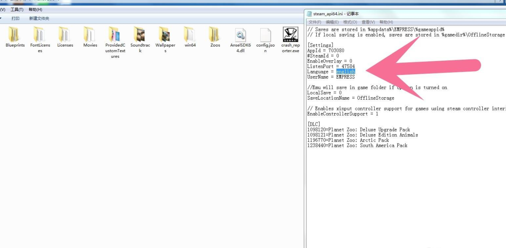The height and width of the screenshot is (248, 506).
Task: Select the config.json file
Action: pyautogui.click(x=265, y=40)
